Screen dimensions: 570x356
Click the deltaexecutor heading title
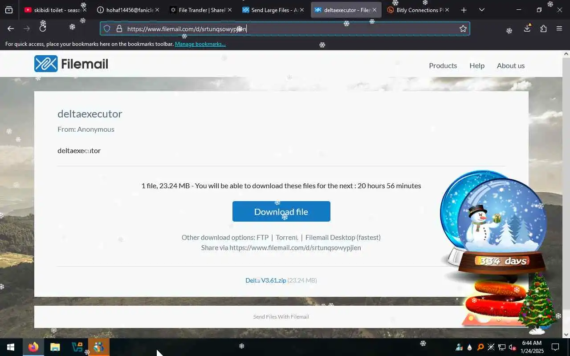(90, 114)
